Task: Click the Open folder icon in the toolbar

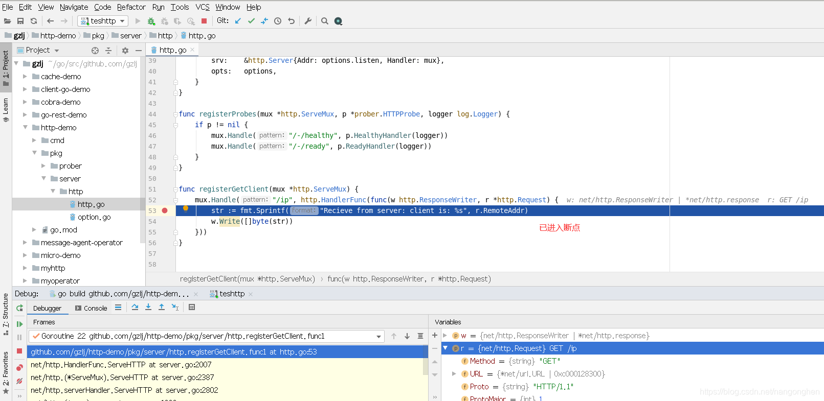Action: point(7,21)
